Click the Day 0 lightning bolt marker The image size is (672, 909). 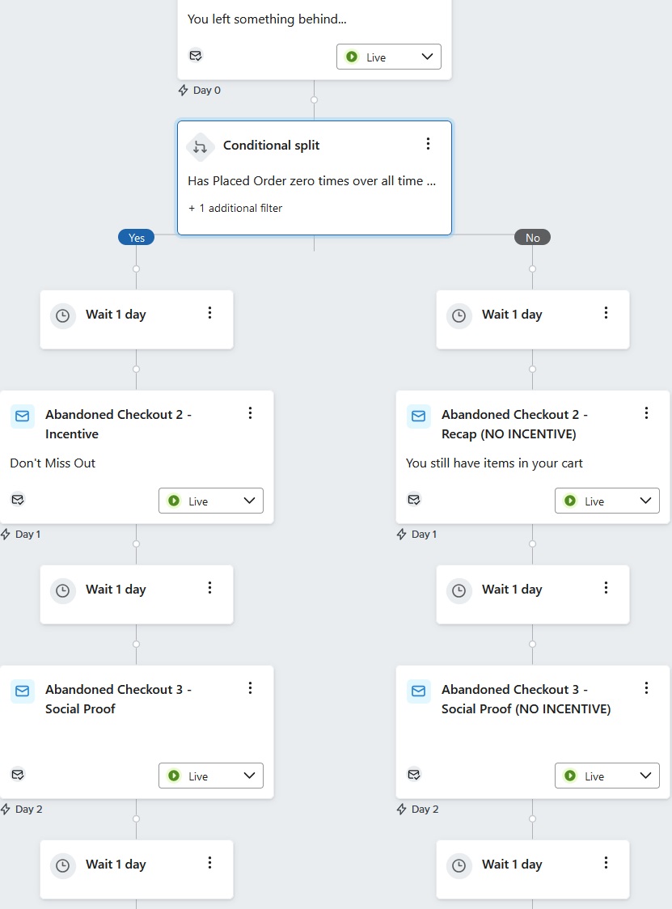coord(182,91)
